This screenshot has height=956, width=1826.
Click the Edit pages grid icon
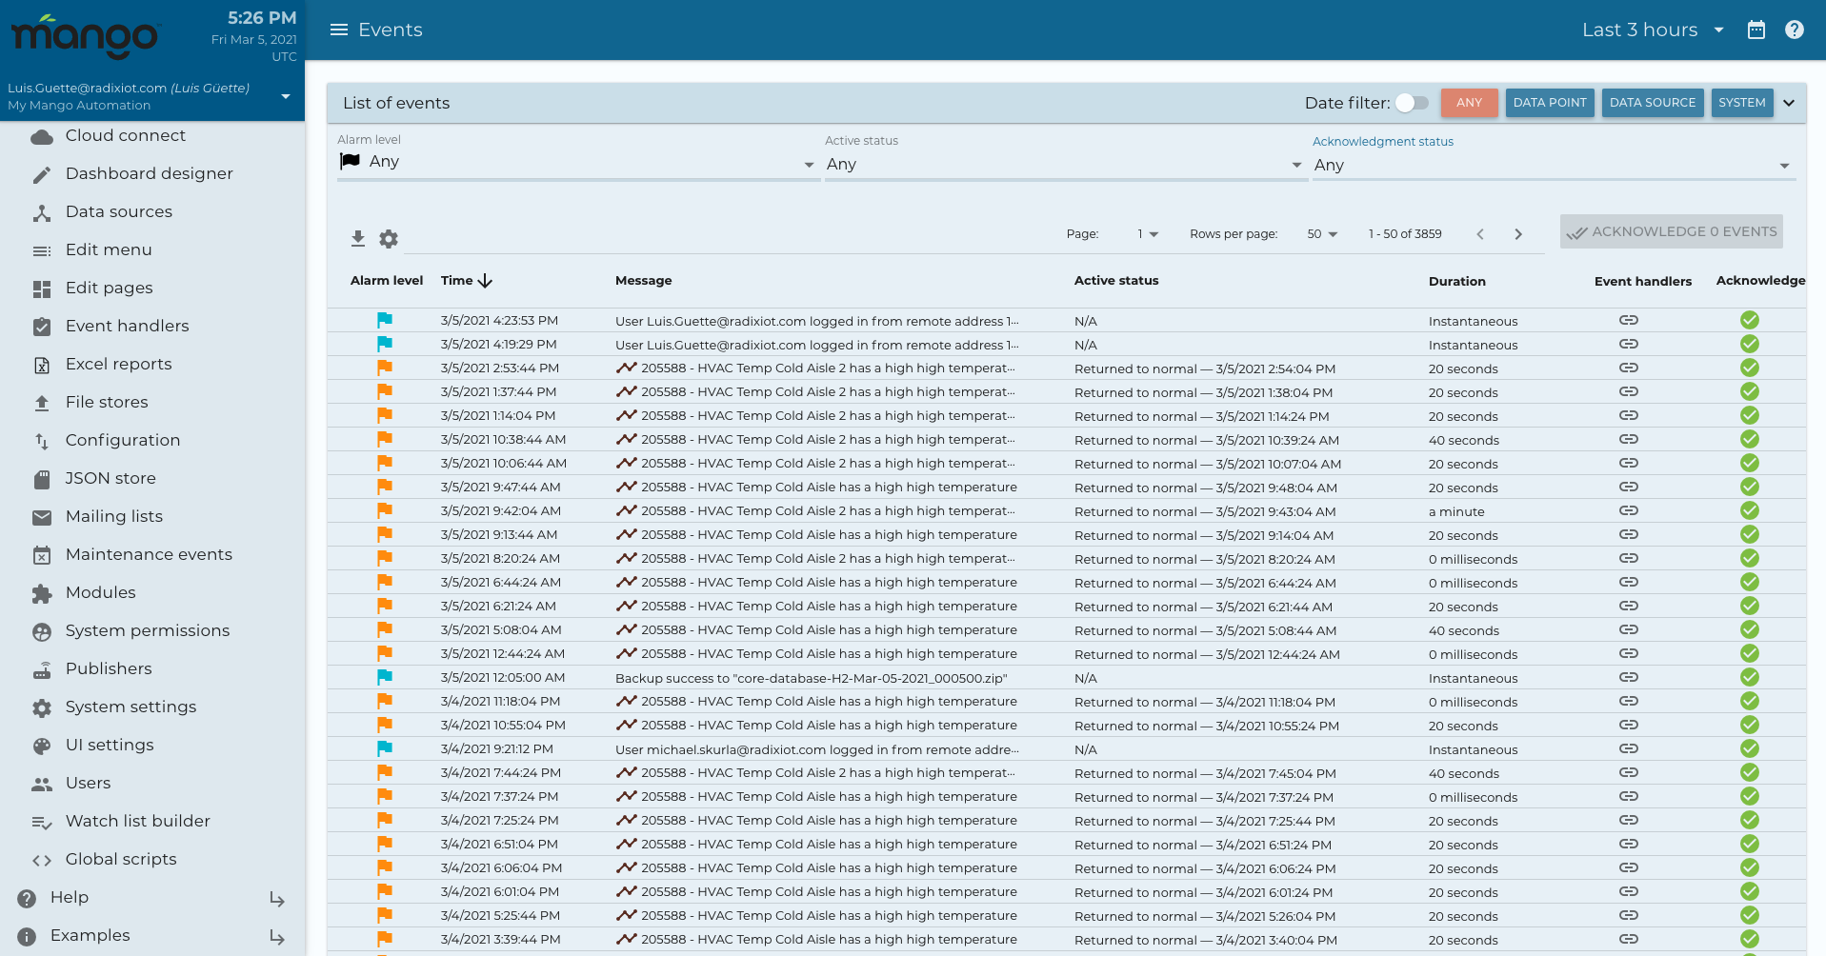coord(42,289)
